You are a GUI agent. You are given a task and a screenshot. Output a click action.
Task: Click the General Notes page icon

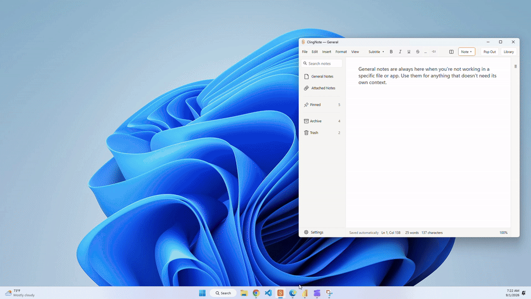pyautogui.click(x=306, y=76)
